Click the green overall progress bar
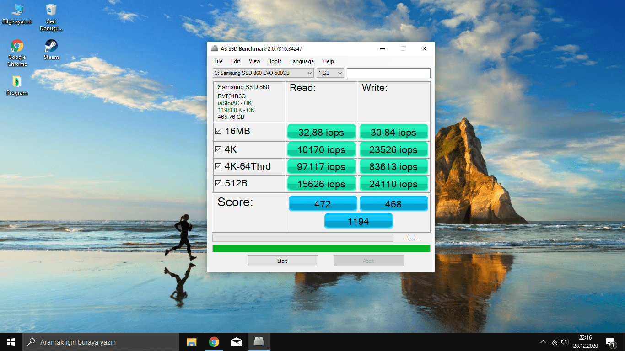This screenshot has width=625, height=351. pos(321,248)
